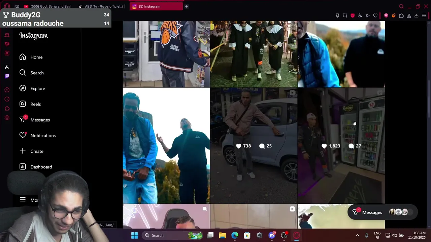Open Extensions cube icon in browser sidebar

(7, 109)
